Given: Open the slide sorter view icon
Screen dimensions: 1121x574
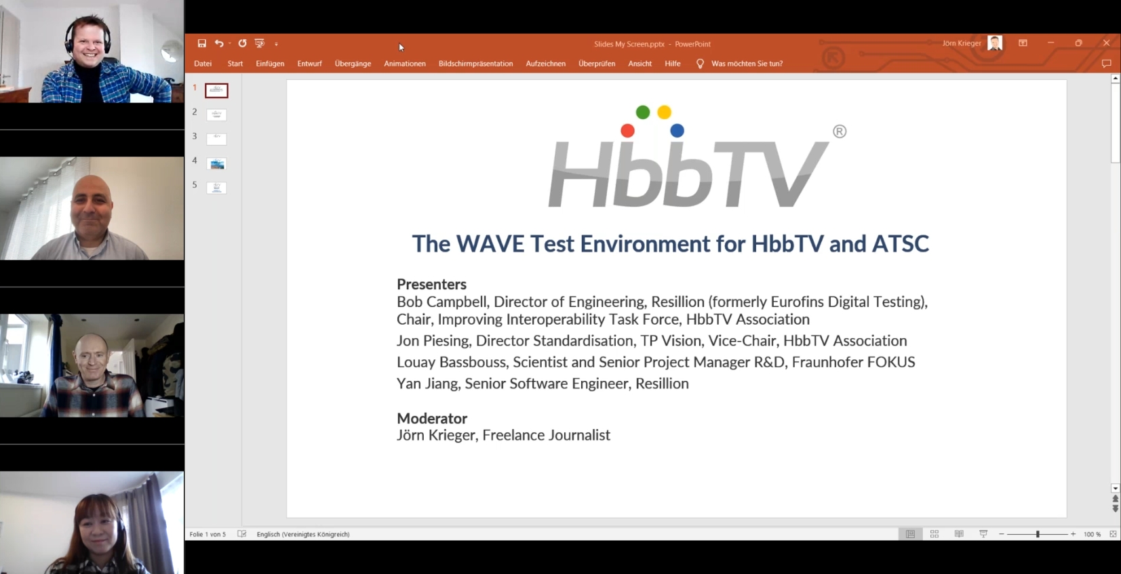Looking at the screenshot, I should pos(935,534).
